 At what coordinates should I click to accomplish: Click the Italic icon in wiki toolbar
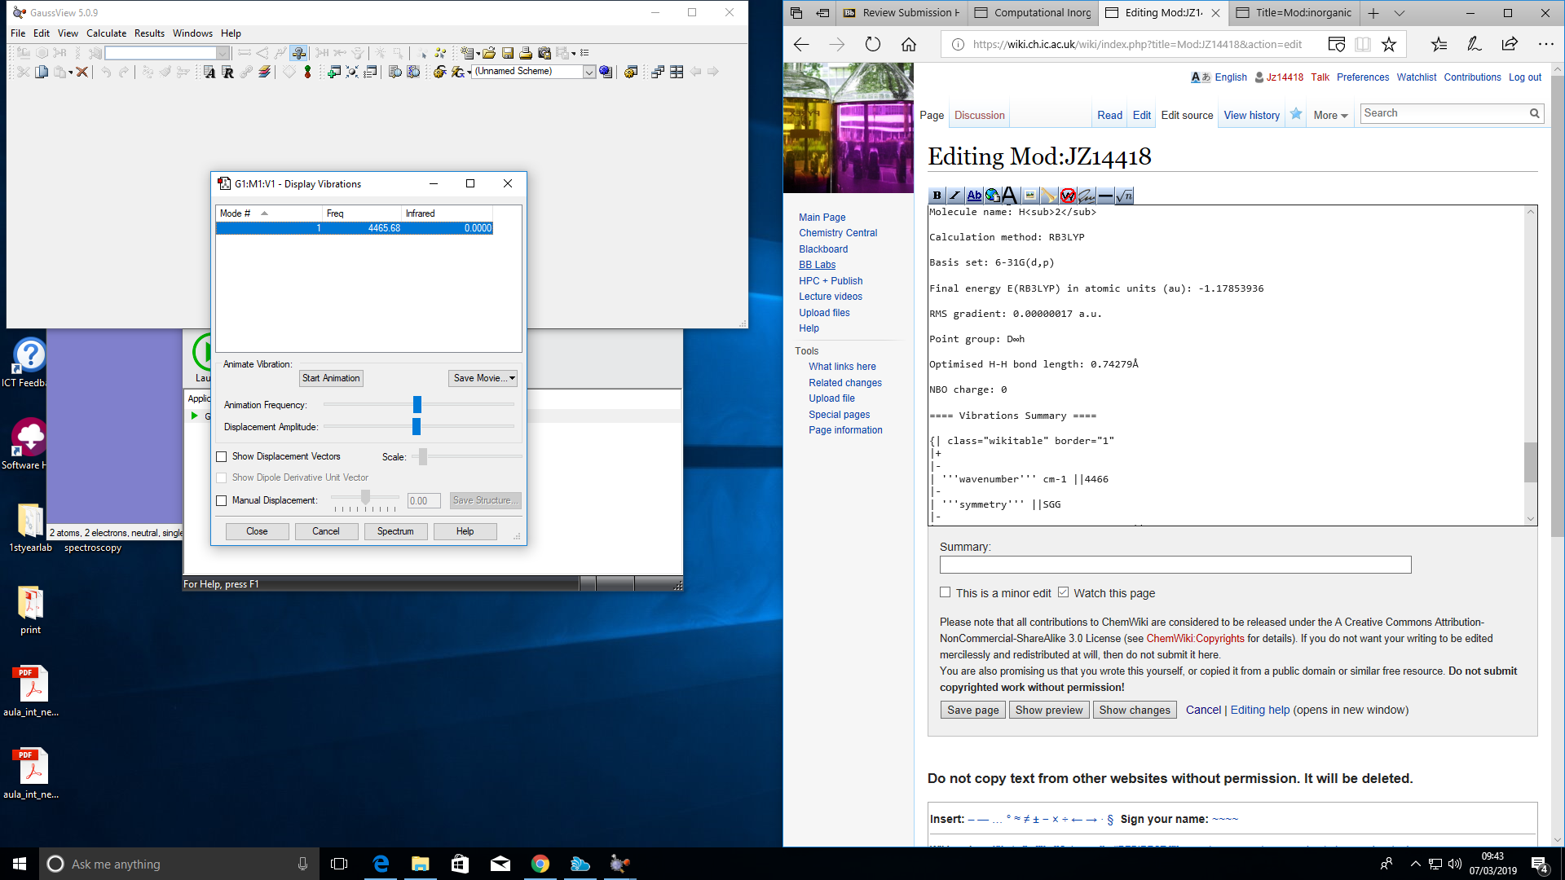pos(955,196)
